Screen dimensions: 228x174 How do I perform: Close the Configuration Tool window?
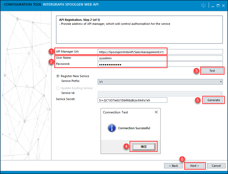pyautogui.click(x=223, y=5)
